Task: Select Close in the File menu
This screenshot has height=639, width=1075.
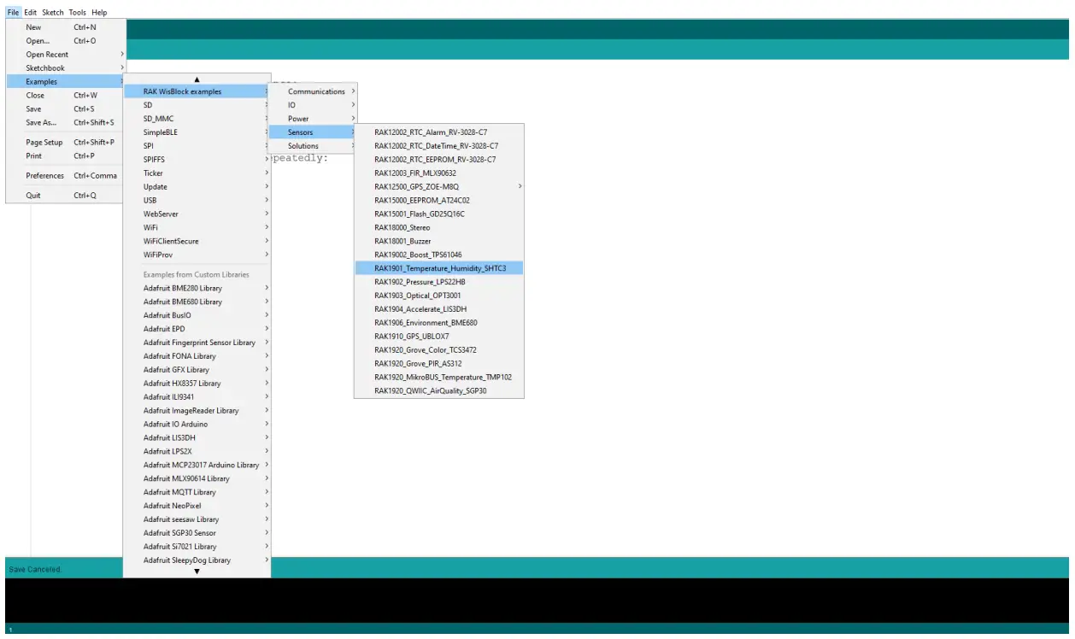Action: pos(66,96)
